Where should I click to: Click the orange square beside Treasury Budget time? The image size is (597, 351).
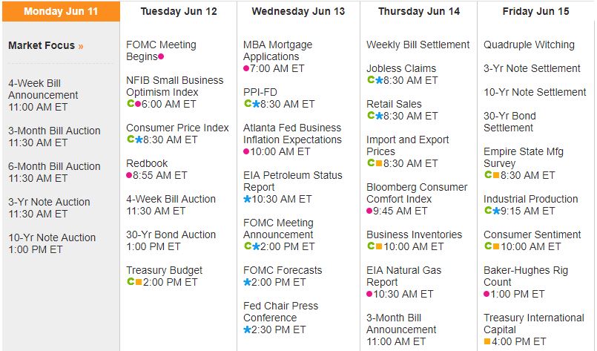click(138, 282)
